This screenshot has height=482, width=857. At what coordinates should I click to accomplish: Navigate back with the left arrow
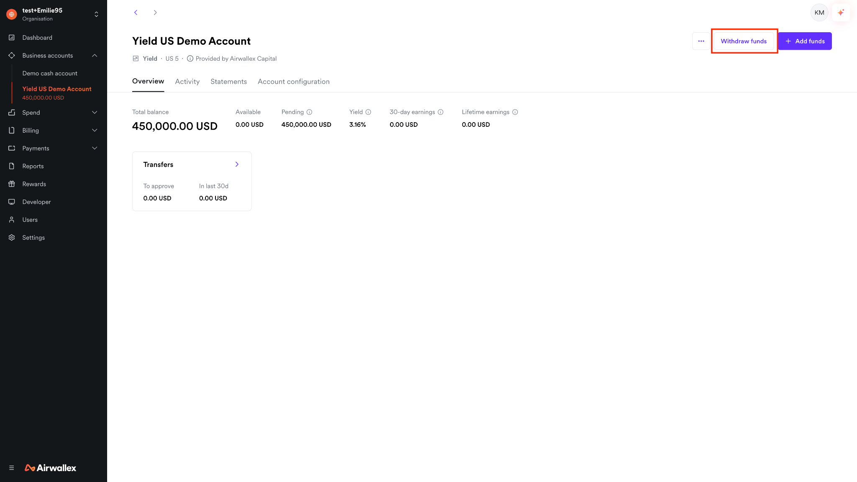click(136, 13)
